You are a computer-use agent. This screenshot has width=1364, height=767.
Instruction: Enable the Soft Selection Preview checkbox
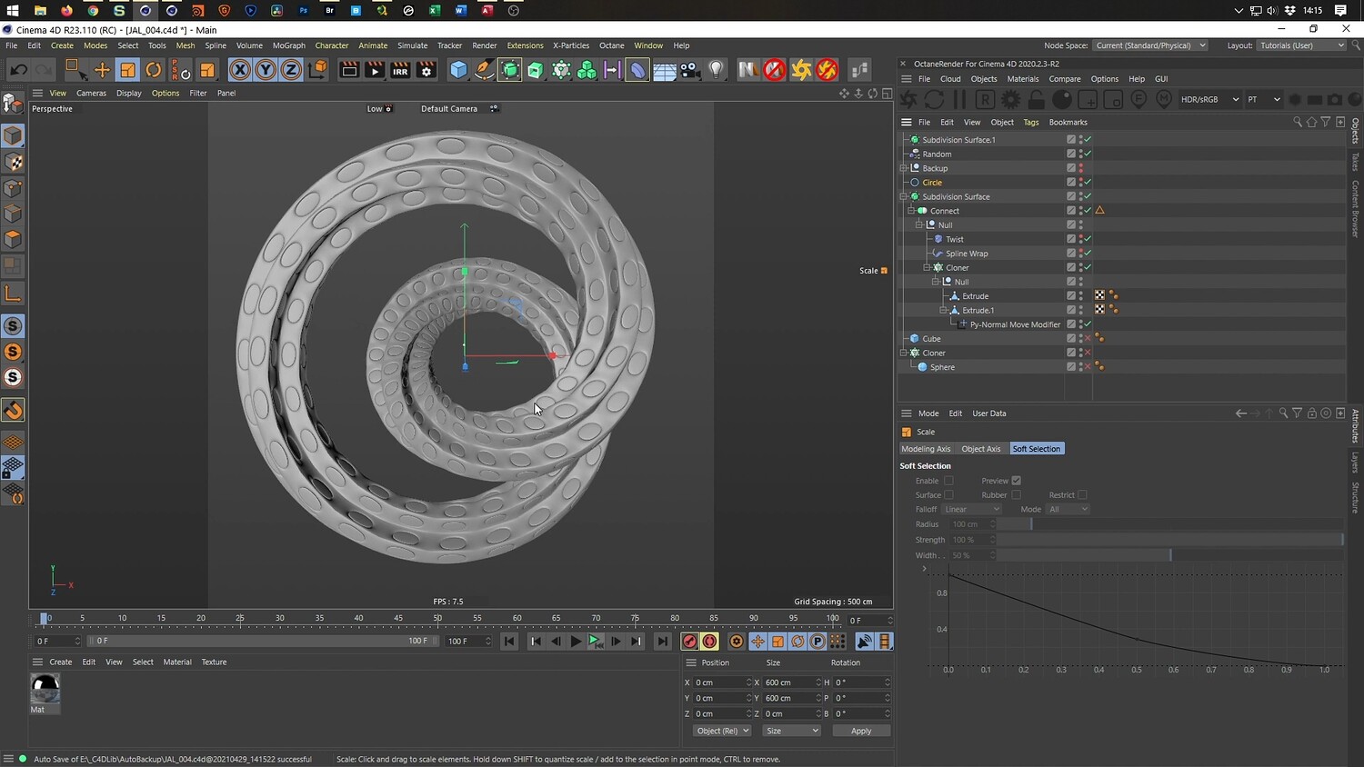(x=1016, y=481)
